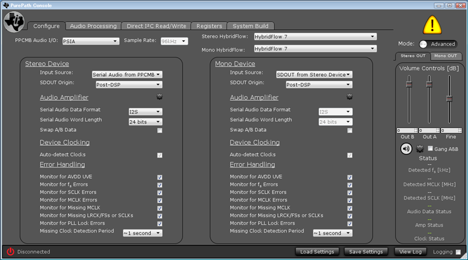Select the Mono OUT volume tab
468x260 pixels.
446,56
